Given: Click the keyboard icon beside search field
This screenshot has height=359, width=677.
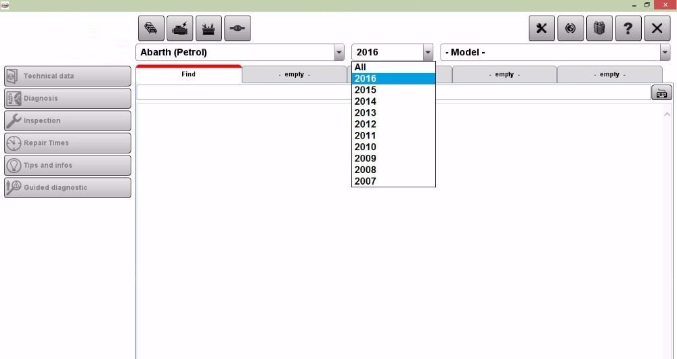Looking at the screenshot, I should (x=661, y=93).
